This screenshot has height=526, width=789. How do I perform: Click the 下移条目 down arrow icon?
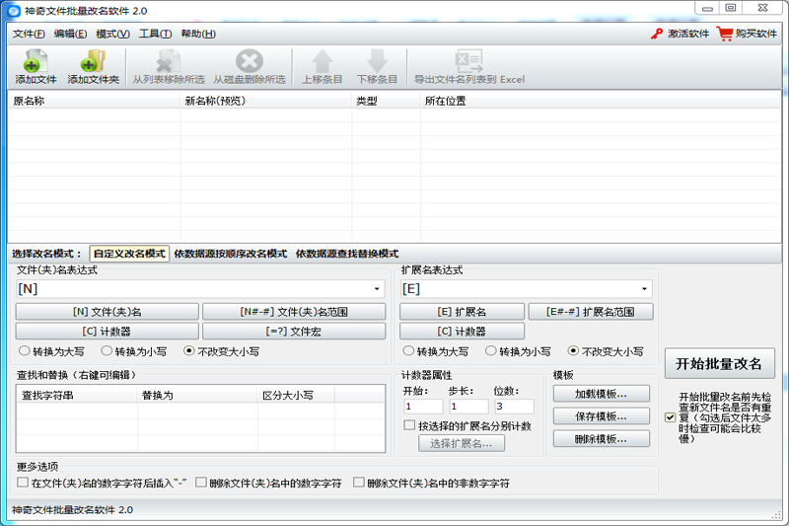point(377,62)
